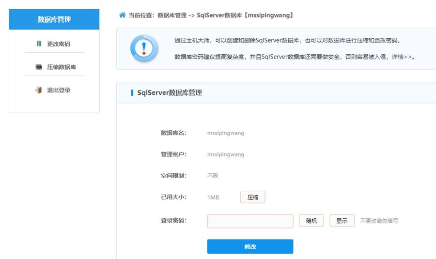Open 压缩数据库 in the sidebar
436x259 pixels.
[x=62, y=67]
